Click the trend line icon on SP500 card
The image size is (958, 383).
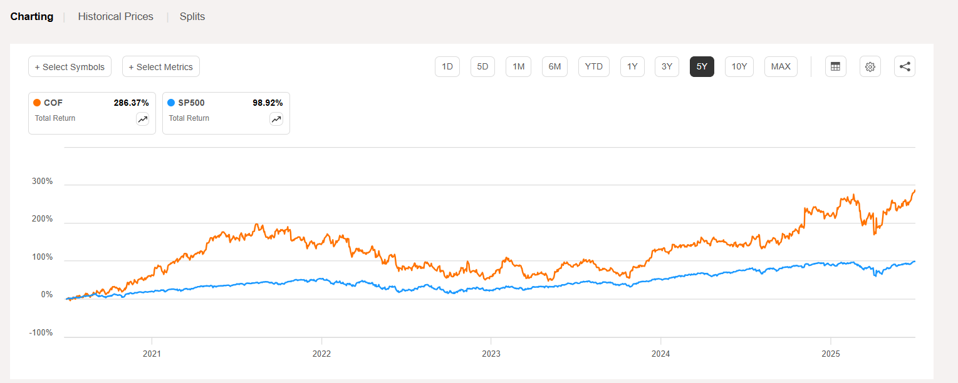(x=276, y=119)
